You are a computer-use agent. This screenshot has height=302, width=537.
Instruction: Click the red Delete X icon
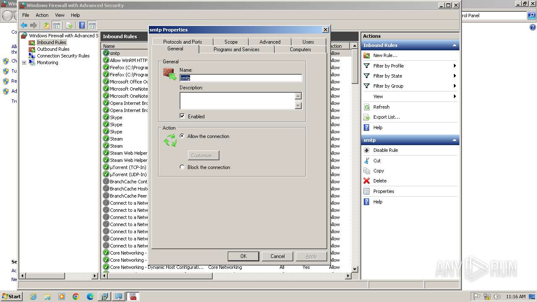tap(367, 181)
